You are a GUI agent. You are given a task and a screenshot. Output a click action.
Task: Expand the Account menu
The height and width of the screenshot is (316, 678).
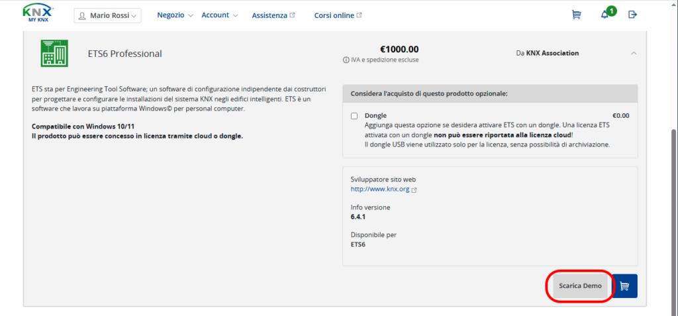click(220, 15)
